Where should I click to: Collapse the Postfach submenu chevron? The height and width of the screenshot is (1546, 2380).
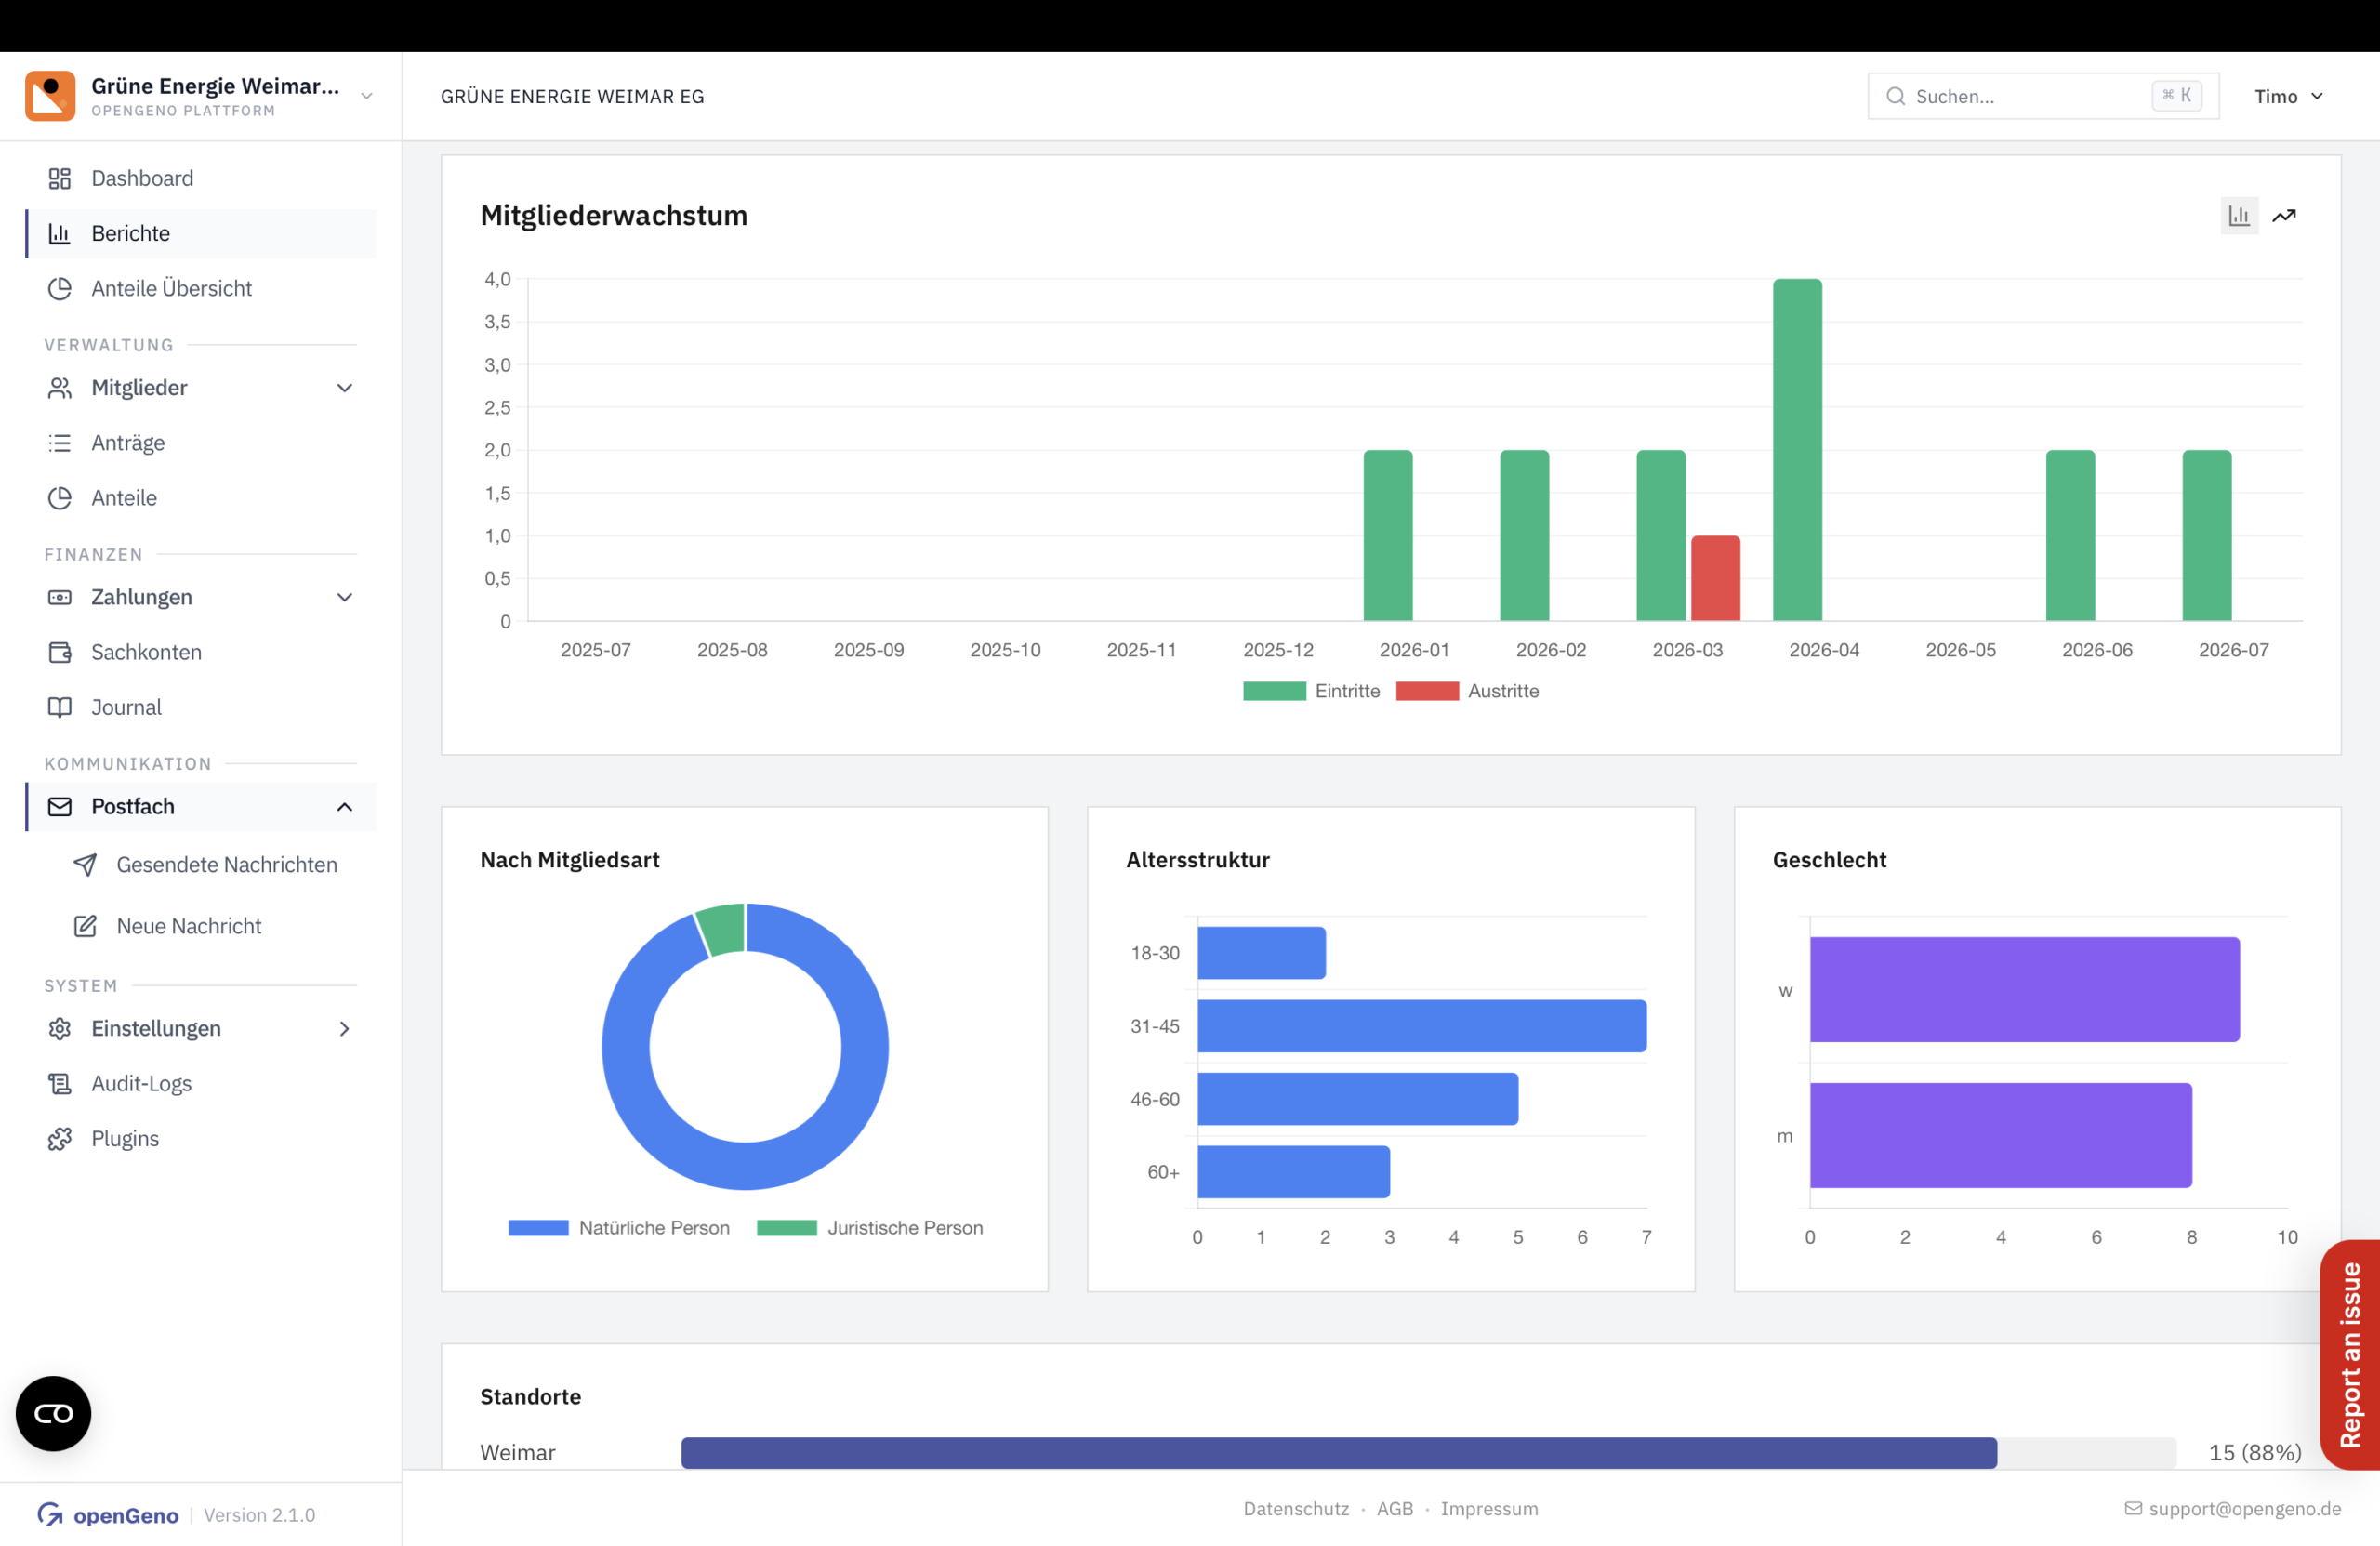[345, 806]
